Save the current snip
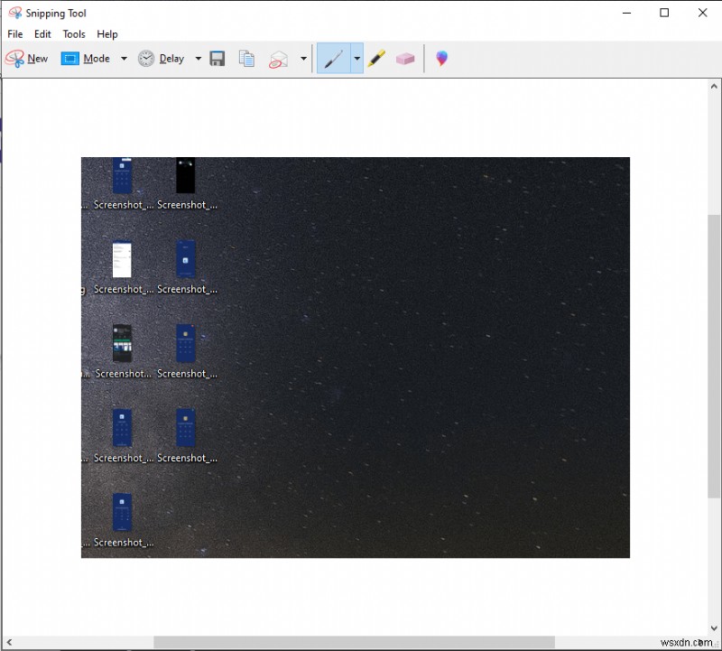722x651 pixels. (217, 58)
